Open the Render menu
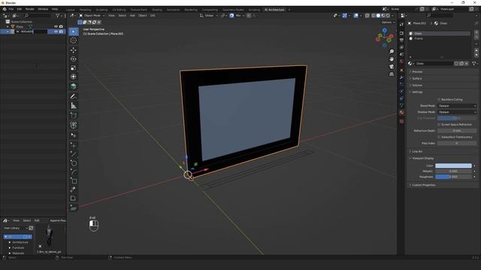 [x=30, y=9]
